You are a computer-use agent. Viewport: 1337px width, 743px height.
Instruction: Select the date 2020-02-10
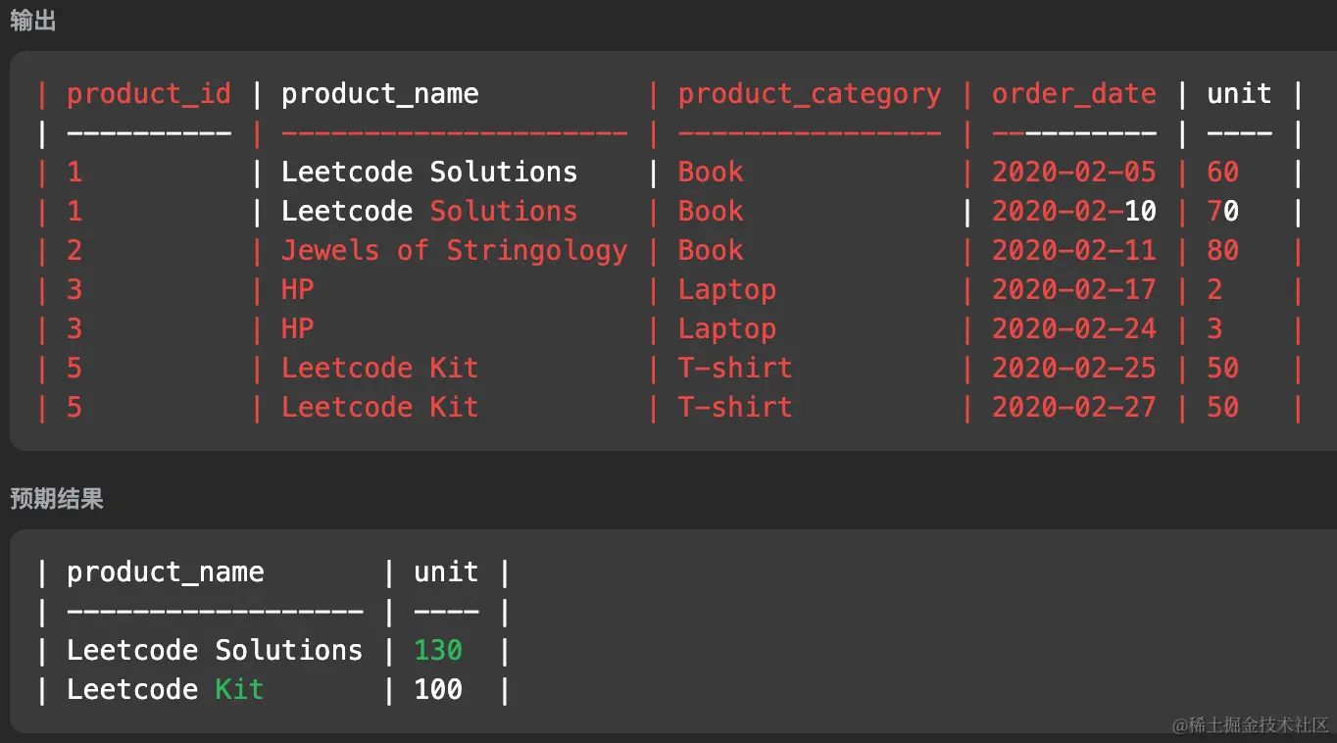[x=1073, y=212]
